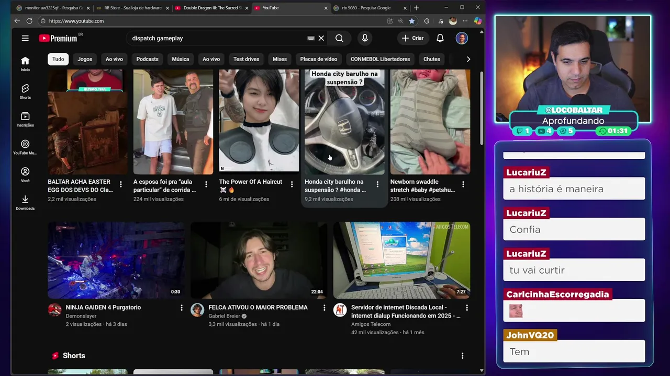
Task: Open options for NINJA GAIDEN 4 Purgatorio video
Action: point(182,308)
